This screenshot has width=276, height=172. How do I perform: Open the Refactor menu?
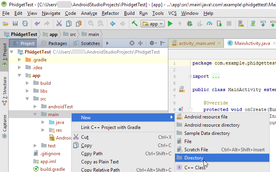pos(110,13)
